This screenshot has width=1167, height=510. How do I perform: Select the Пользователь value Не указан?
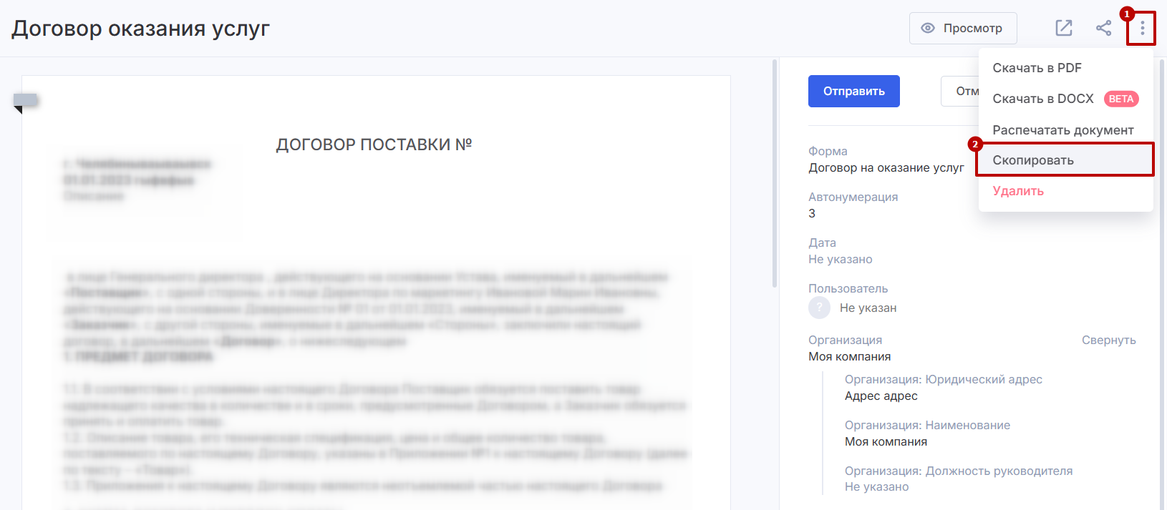click(x=868, y=308)
